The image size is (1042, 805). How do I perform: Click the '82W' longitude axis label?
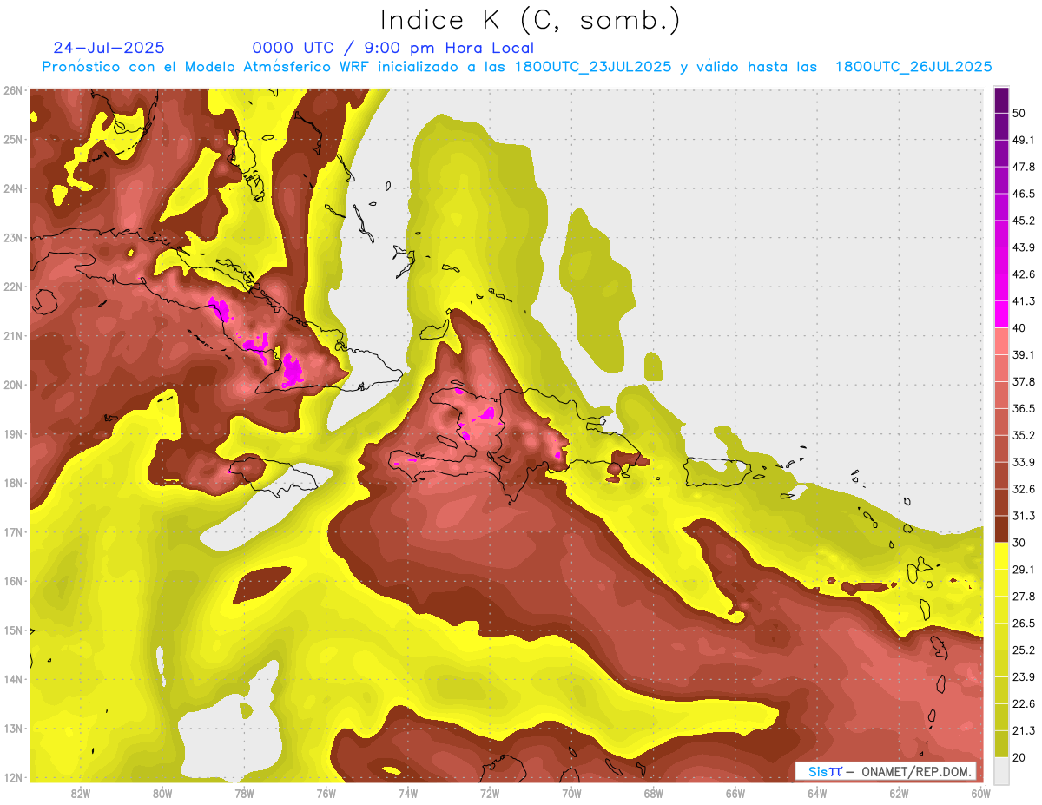point(81,794)
